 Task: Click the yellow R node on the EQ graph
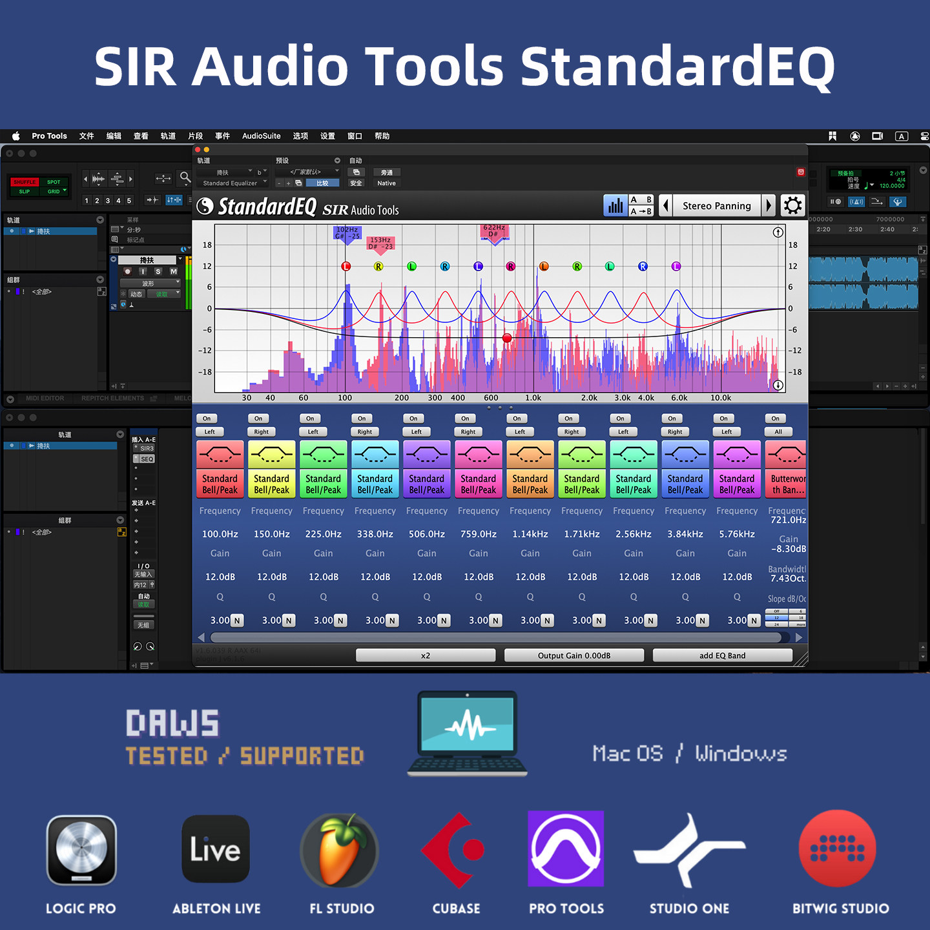point(378,266)
